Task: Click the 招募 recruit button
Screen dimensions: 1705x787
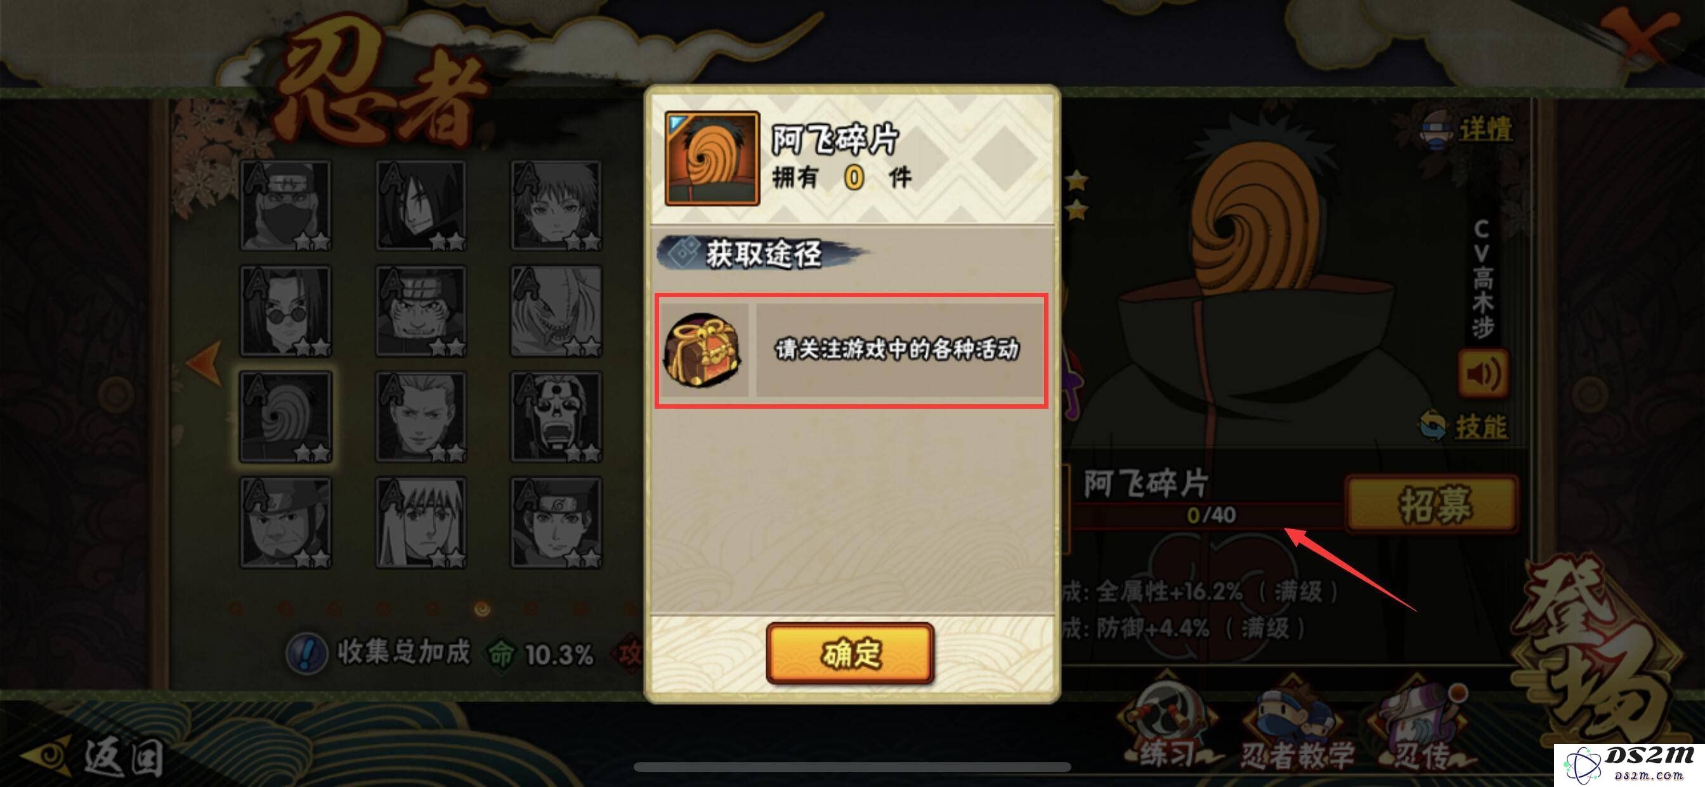Action: 1433,504
